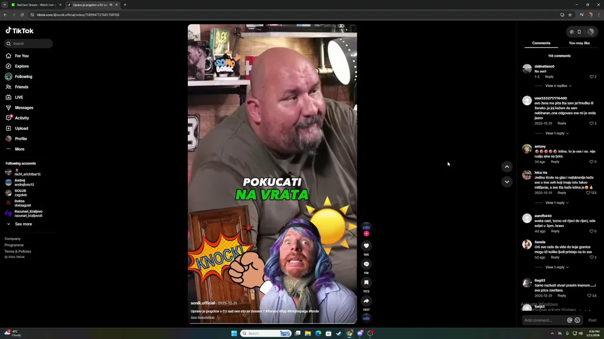Open following account Andrej andrejlonc13
The width and height of the screenshot is (604, 339).
[24, 183]
